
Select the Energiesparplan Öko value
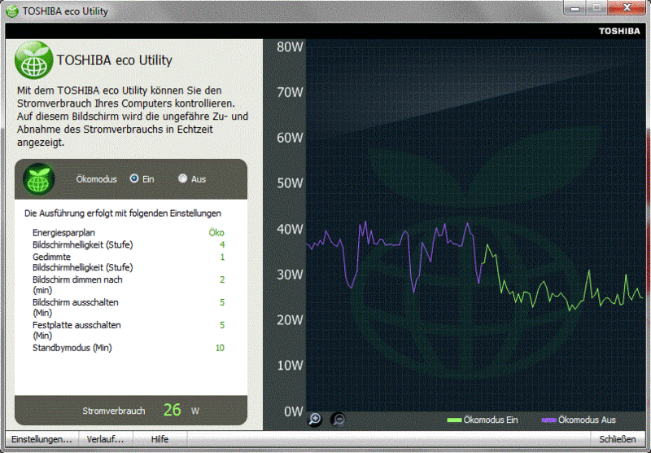click(x=216, y=233)
